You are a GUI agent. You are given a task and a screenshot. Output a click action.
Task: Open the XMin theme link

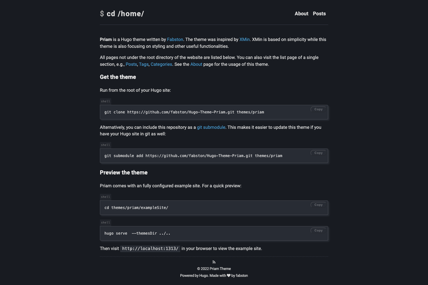pyautogui.click(x=244, y=40)
